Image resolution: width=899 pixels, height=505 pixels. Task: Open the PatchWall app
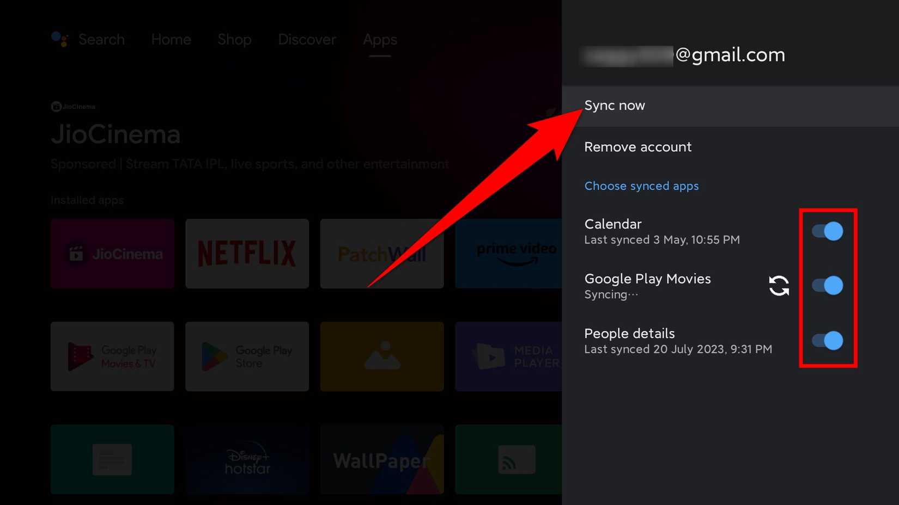381,253
